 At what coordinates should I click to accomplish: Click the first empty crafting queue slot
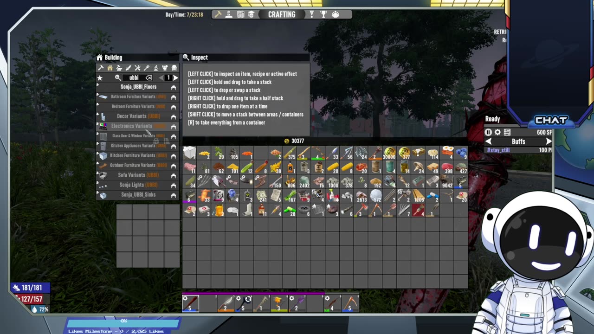[124, 212]
